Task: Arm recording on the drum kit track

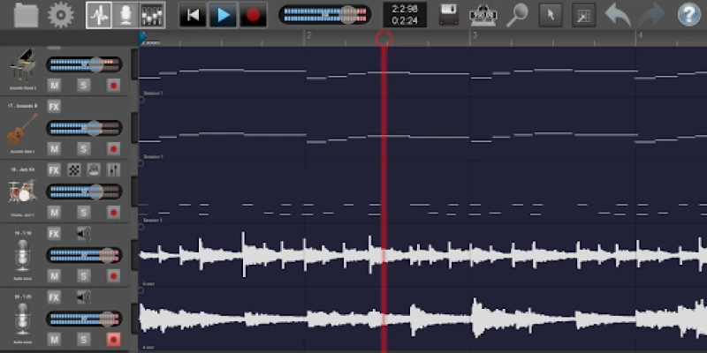Action: pos(113,212)
